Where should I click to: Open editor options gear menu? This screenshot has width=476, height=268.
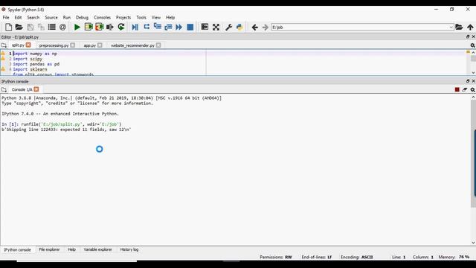click(473, 45)
